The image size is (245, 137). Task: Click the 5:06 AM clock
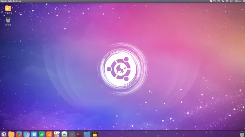[238, 1]
